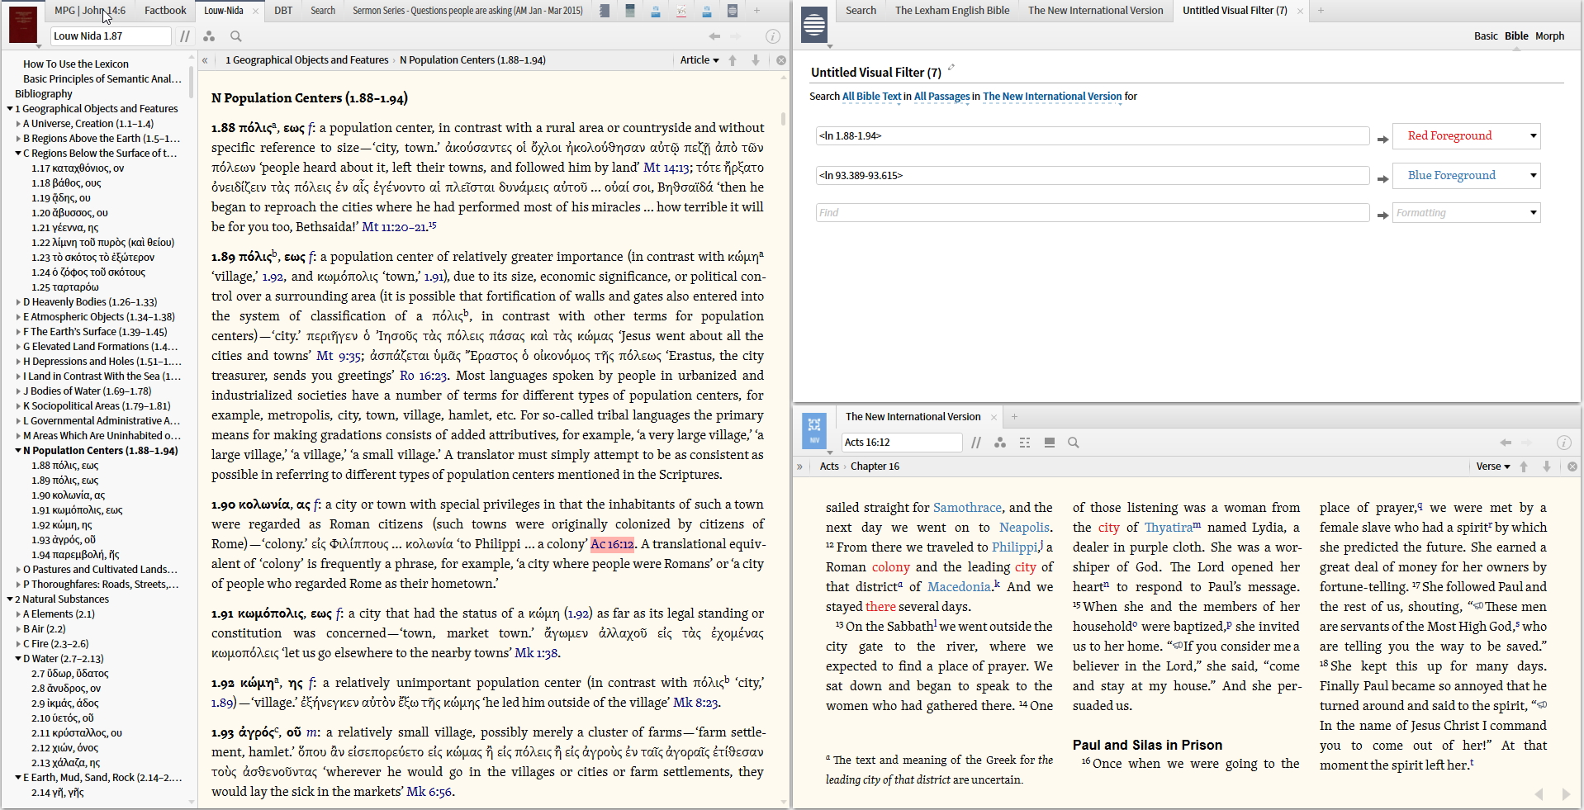Select Morph search type
The width and height of the screenshot is (1584, 810).
coord(1549,36)
